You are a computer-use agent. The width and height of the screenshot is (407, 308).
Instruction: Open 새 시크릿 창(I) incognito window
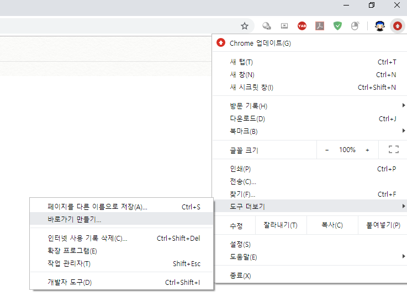(x=309, y=88)
